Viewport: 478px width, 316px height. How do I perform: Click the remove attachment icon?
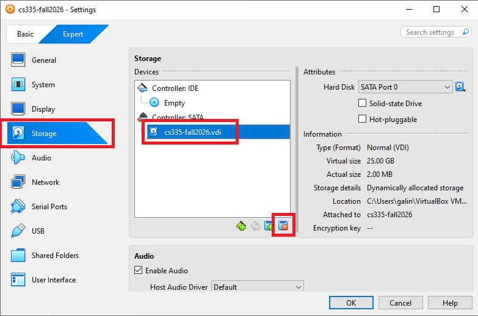coord(283,226)
